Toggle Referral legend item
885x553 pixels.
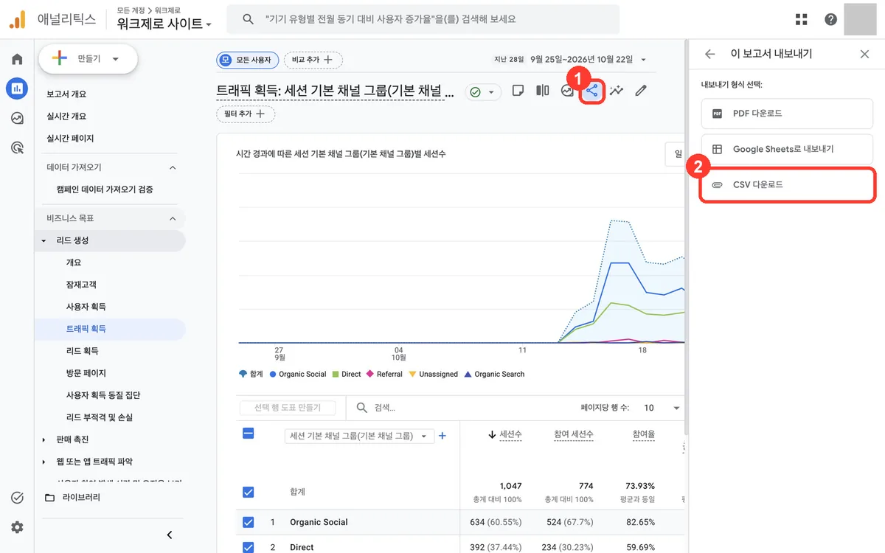tap(384, 374)
